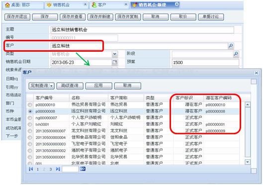The height and width of the screenshot is (185, 263).
Task: Click the 阶段 input field
Action: (202, 54)
